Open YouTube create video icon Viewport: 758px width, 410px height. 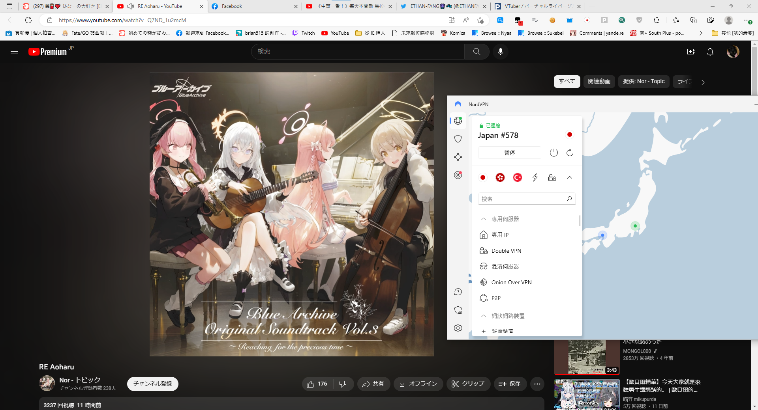pyautogui.click(x=691, y=52)
